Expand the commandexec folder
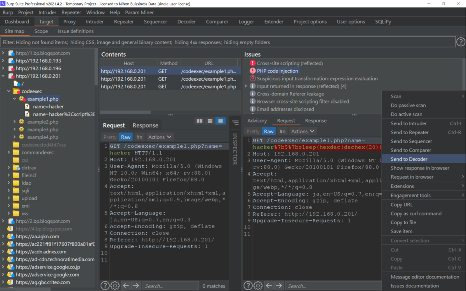This screenshot has height=291, width=466. [x=9, y=152]
